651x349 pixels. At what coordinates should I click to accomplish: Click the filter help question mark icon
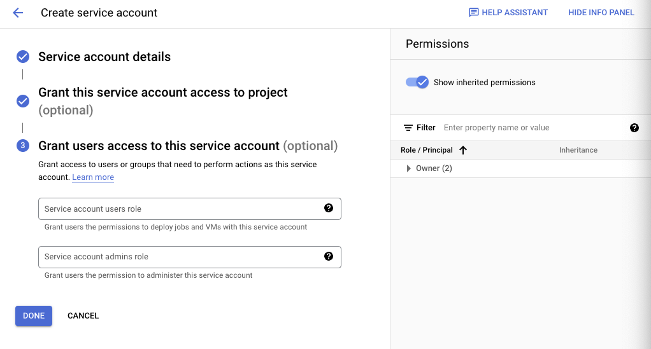634,128
